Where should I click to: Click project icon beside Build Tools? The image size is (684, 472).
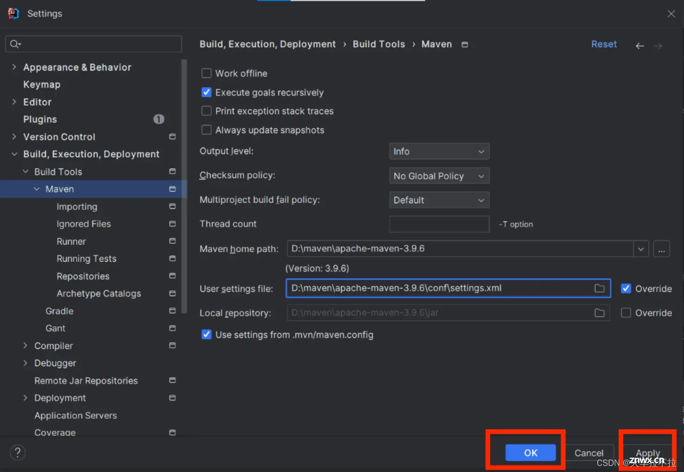(173, 171)
